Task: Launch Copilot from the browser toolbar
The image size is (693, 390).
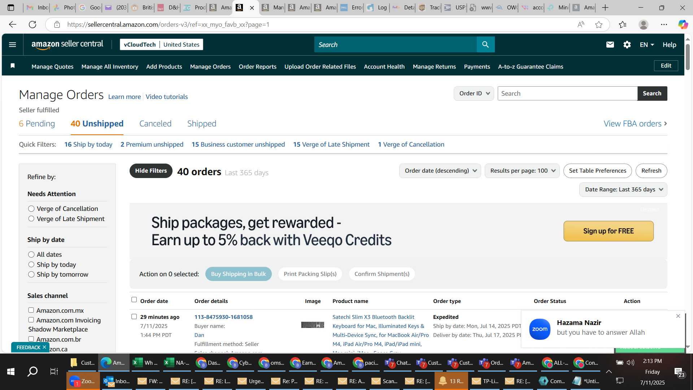Action: (683, 25)
